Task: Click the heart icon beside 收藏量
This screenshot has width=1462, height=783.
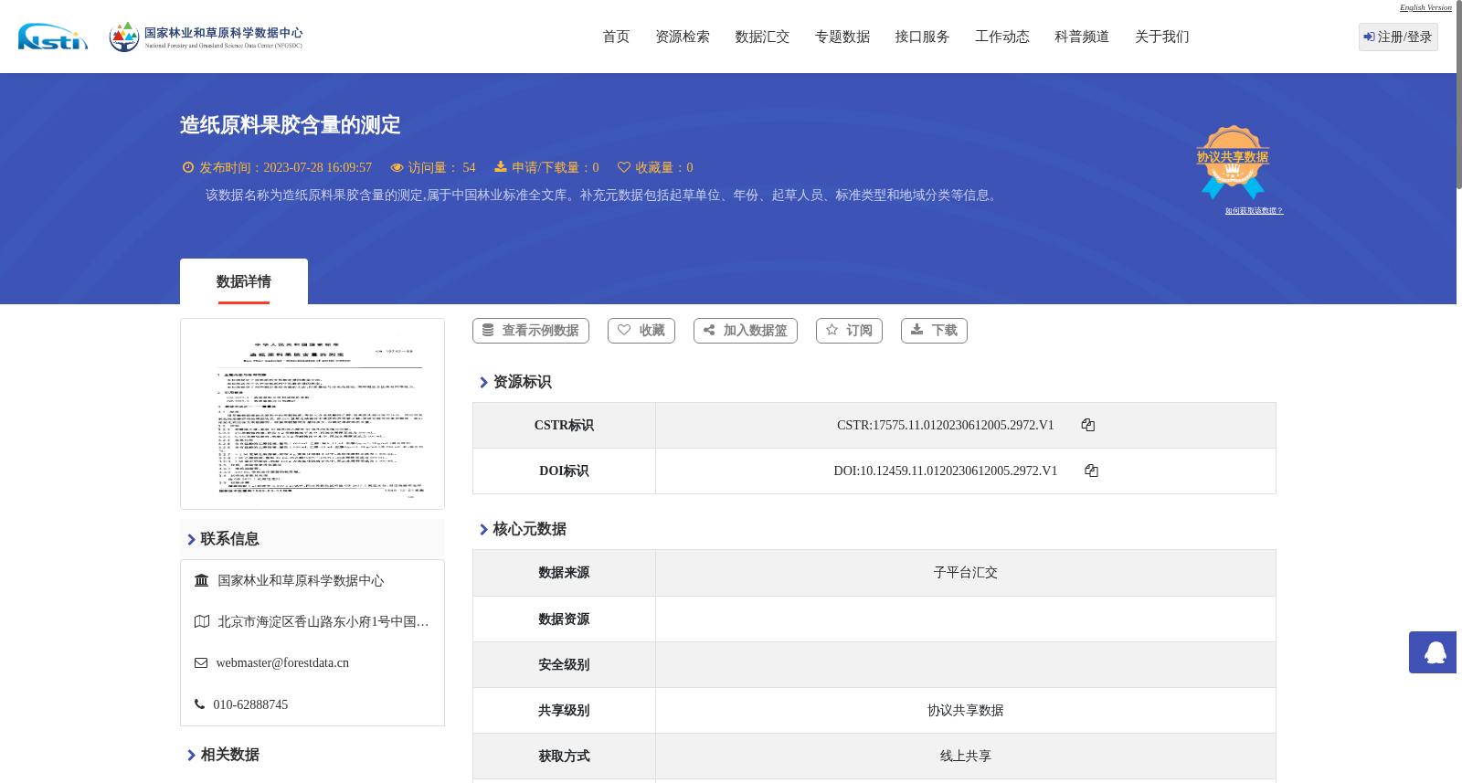Action: click(624, 167)
